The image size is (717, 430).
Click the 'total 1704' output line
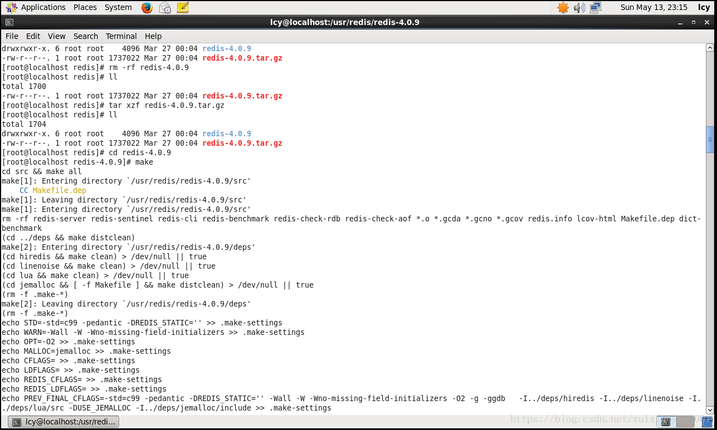pyautogui.click(x=24, y=124)
